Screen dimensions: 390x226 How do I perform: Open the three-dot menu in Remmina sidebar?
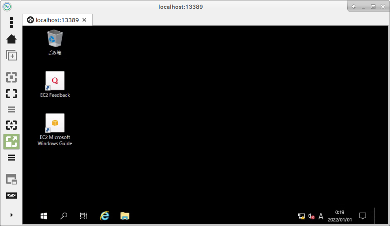(11, 23)
